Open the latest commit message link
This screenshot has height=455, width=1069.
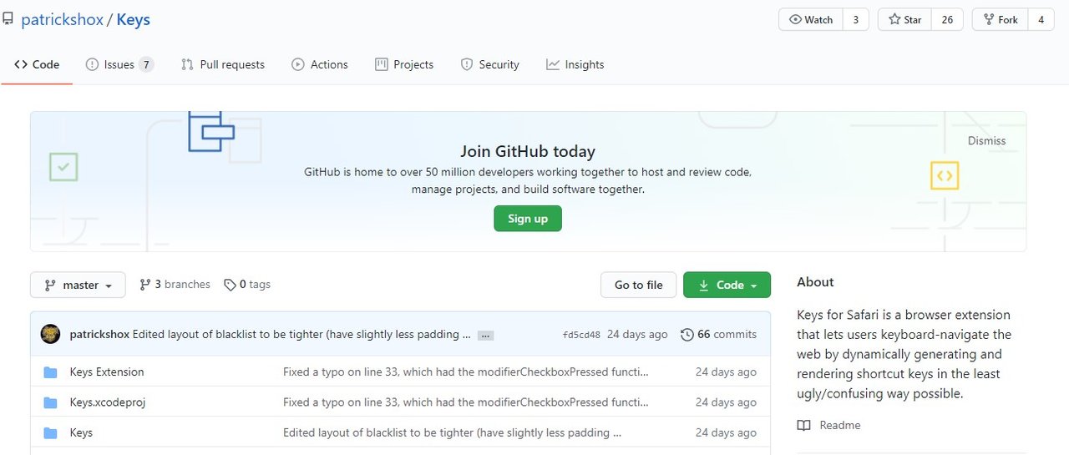[x=301, y=334]
